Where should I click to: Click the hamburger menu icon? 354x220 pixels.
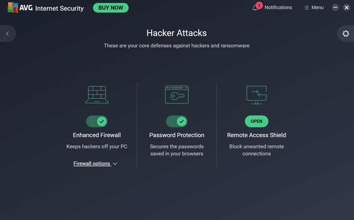tap(307, 8)
